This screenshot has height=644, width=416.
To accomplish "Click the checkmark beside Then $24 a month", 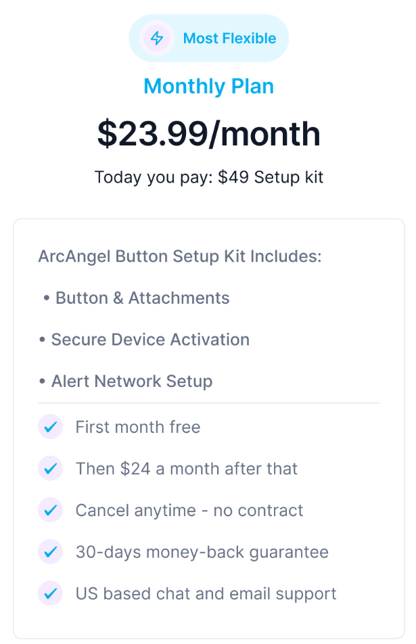I will 49,469.
